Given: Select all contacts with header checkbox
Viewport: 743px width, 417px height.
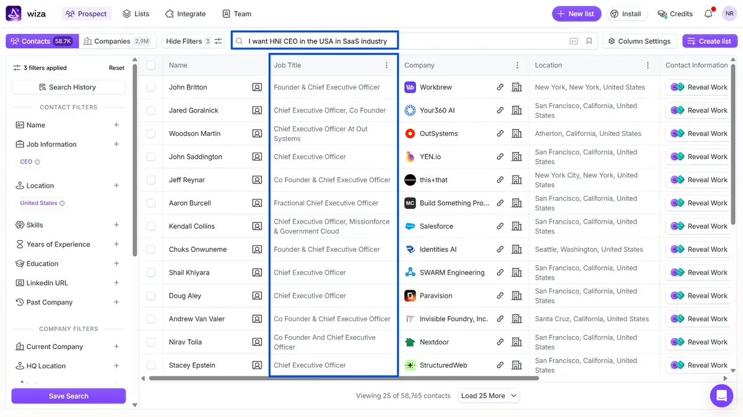Looking at the screenshot, I should pyautogui.click(x=151, y=65).
